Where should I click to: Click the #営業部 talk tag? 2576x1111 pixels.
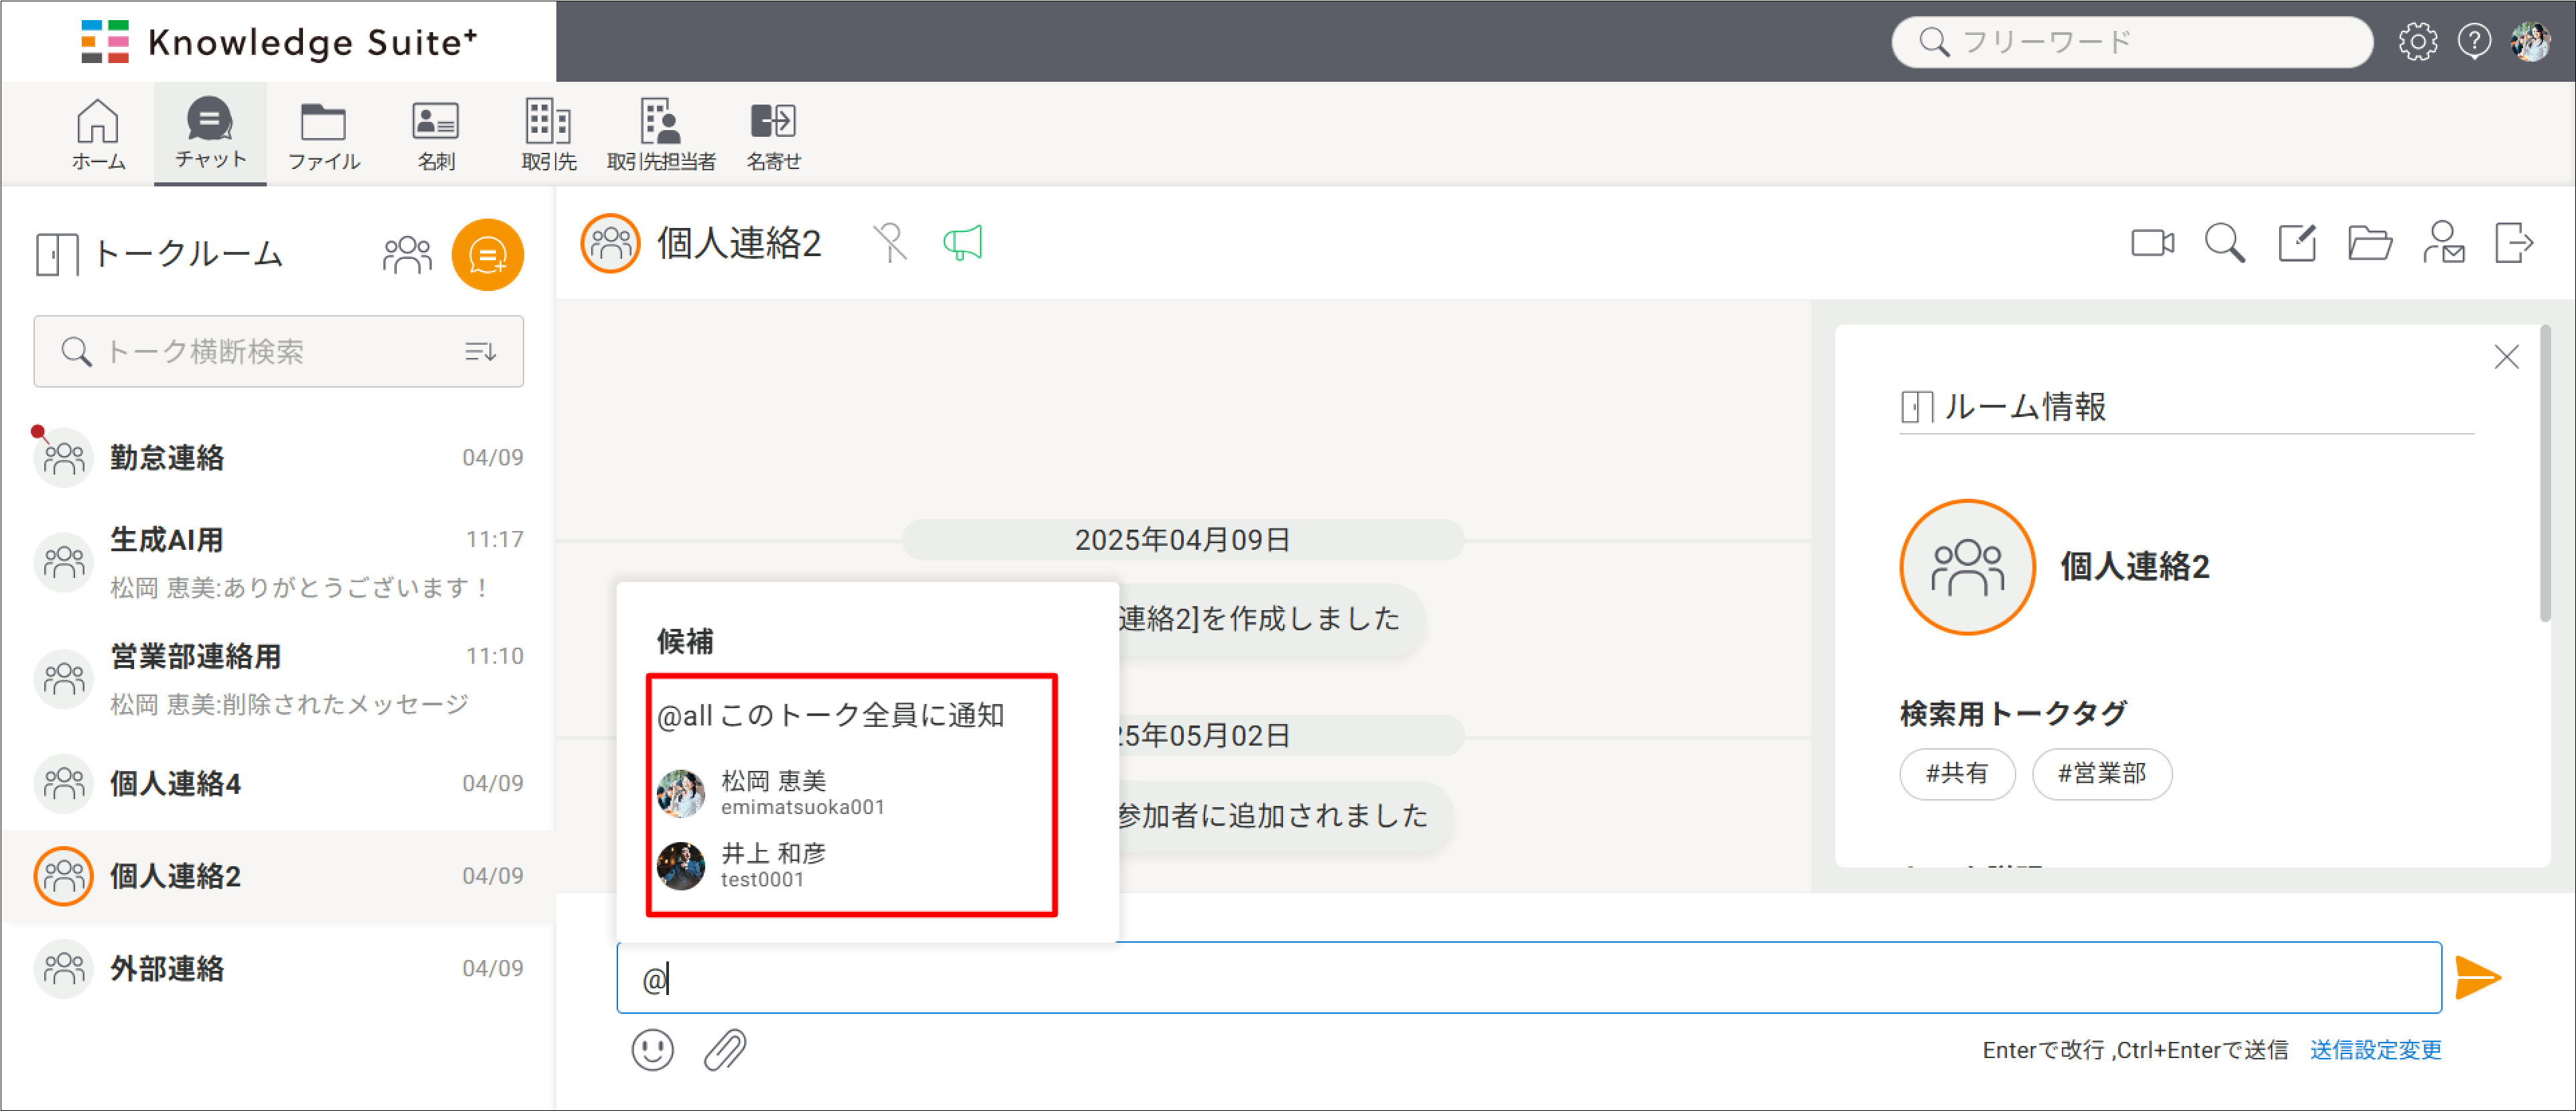[2102, 773]
